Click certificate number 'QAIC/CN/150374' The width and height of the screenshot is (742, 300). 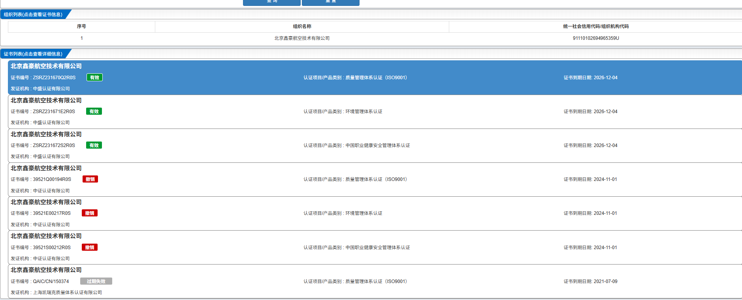coord(51,281)
